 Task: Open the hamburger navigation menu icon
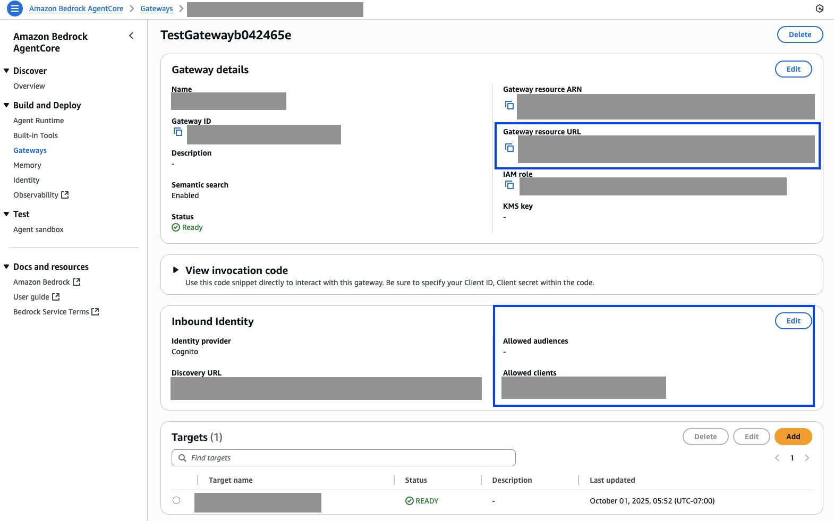tap(15, 8)
